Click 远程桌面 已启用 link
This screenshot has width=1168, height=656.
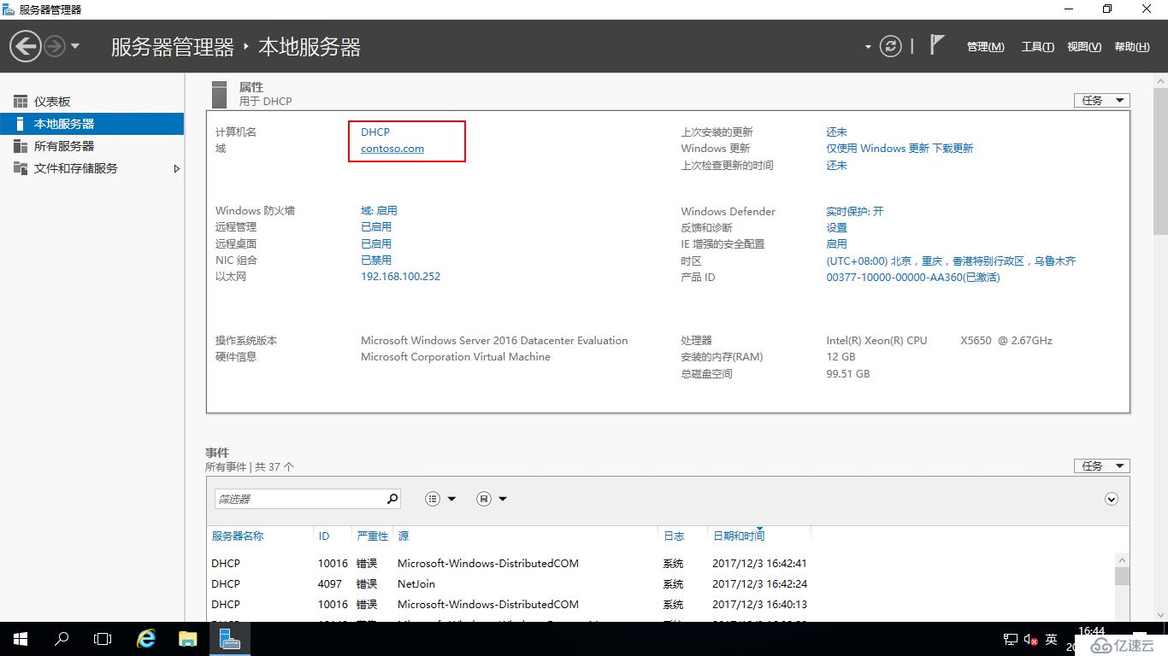[376, 243]
